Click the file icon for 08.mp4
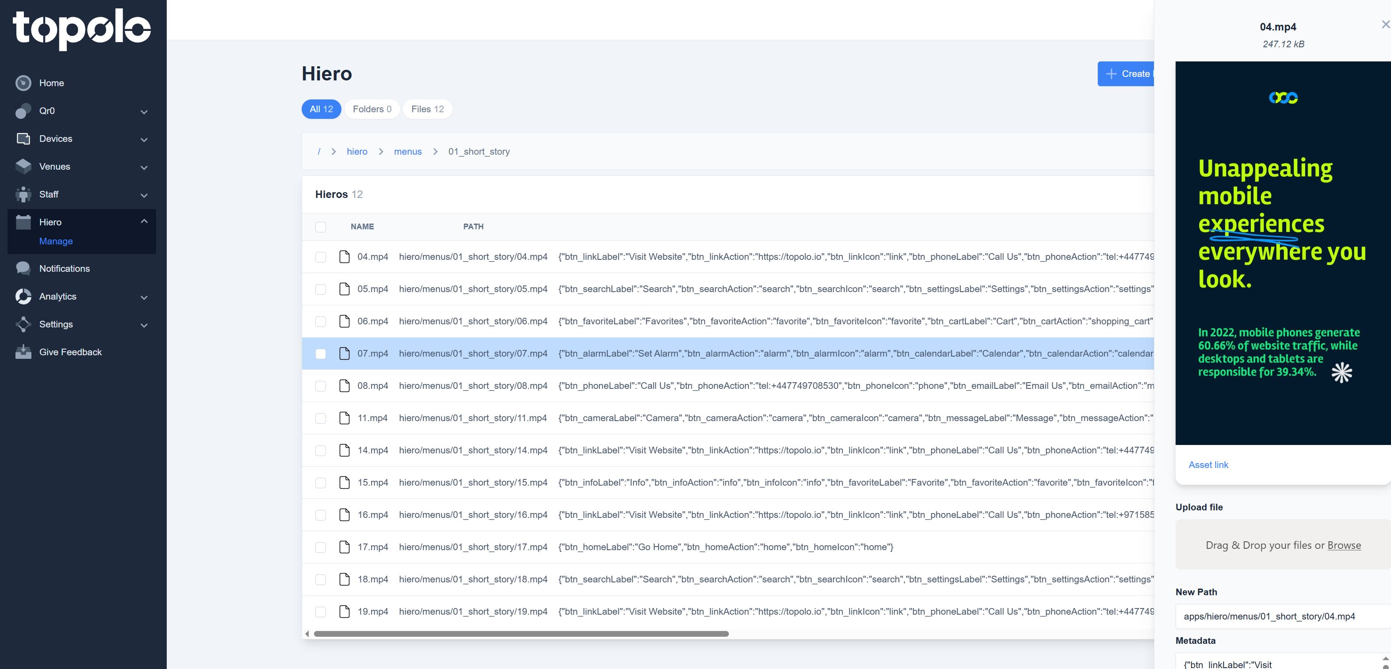The width and height of the screenshot is (1391, 669). (x=345, y=386)
